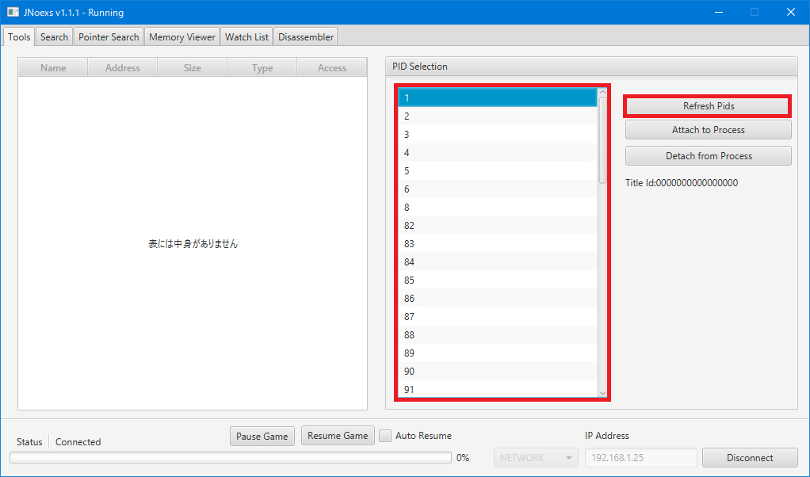Click the 0% progress bar
Viewport: 810px width, 477px height.
click(x=231, y=458)
